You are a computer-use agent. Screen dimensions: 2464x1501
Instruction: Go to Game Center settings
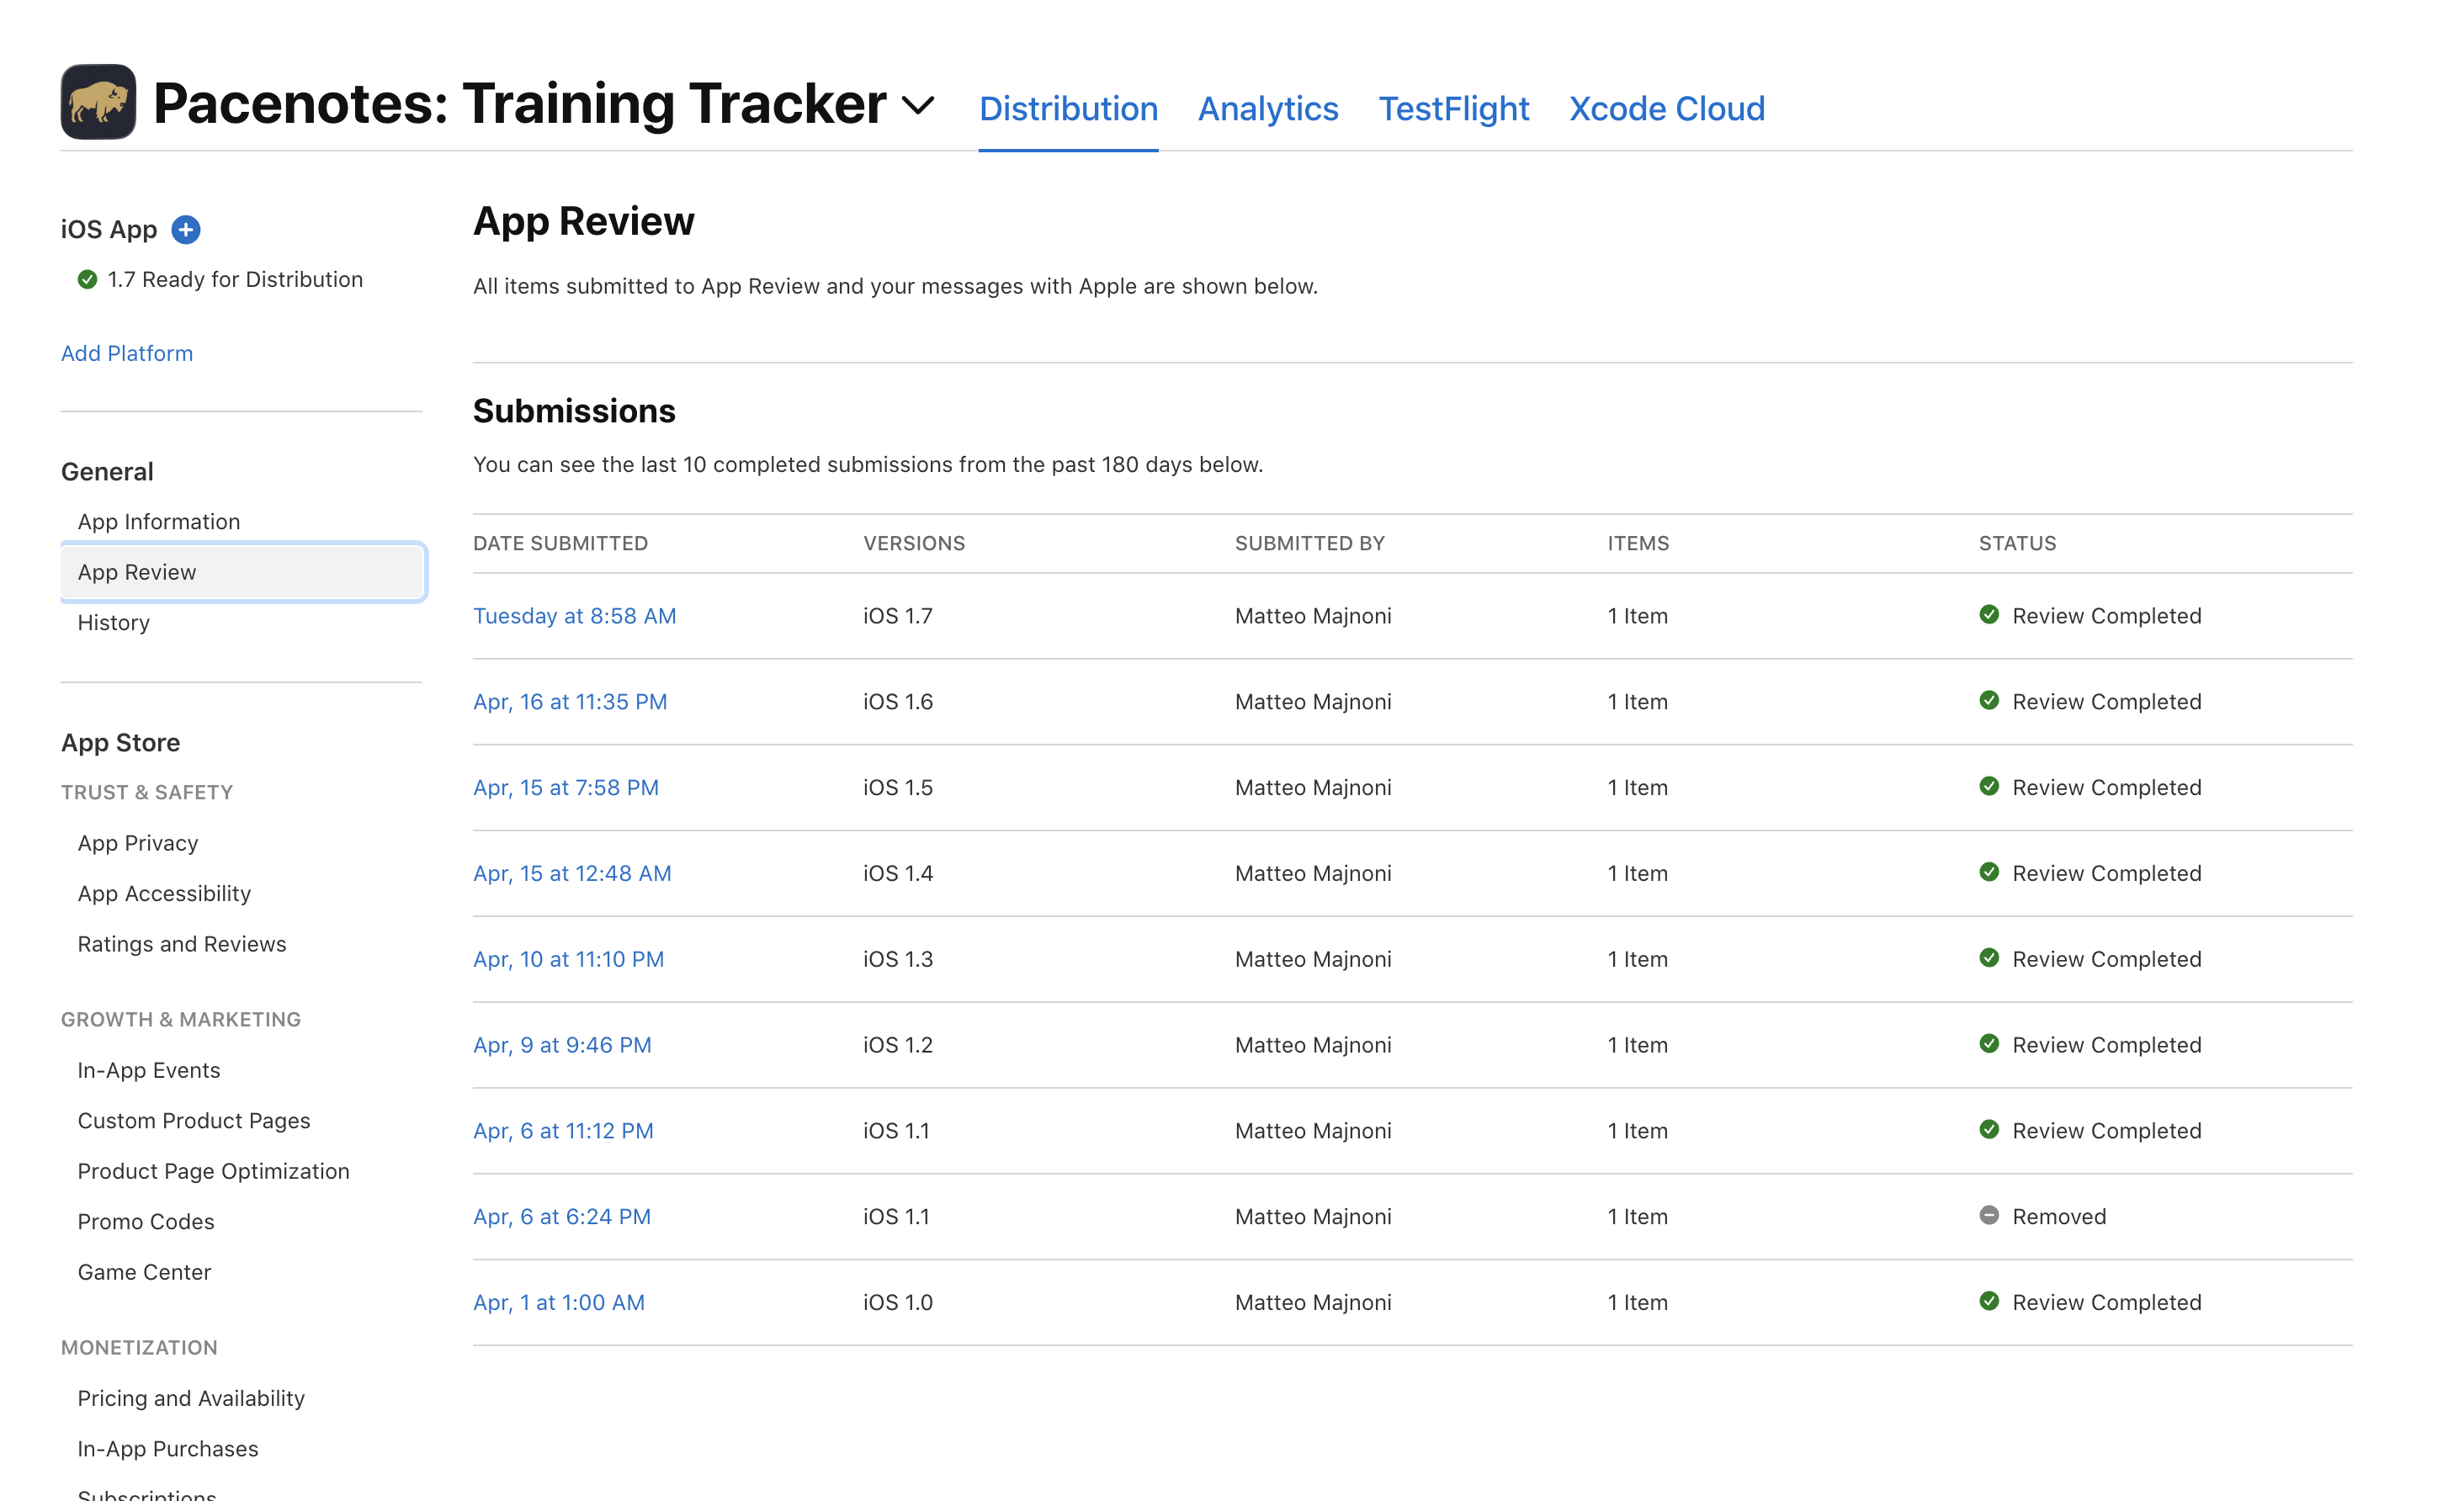[x=145, y=1272]
